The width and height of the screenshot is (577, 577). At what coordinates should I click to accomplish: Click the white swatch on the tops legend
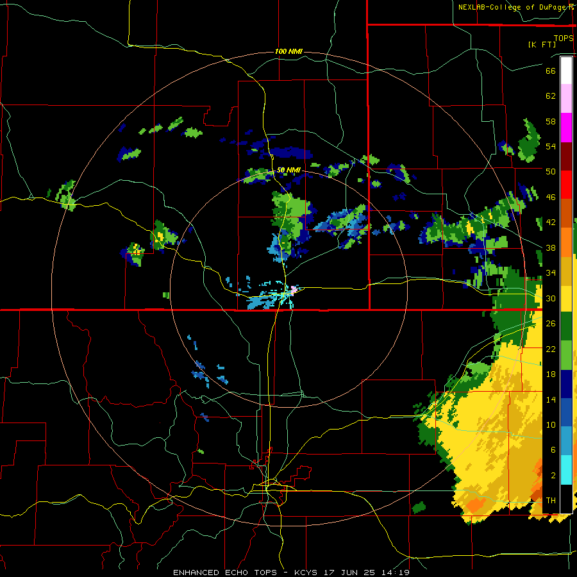[566, 71]
